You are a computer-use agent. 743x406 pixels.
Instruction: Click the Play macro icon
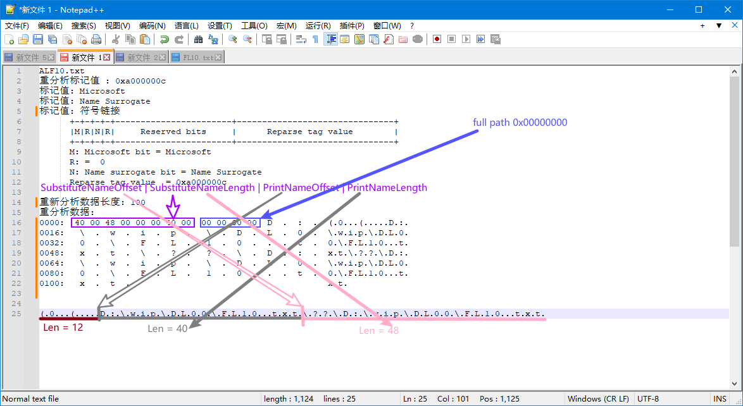pyautogui.click(x=466, y=39)
